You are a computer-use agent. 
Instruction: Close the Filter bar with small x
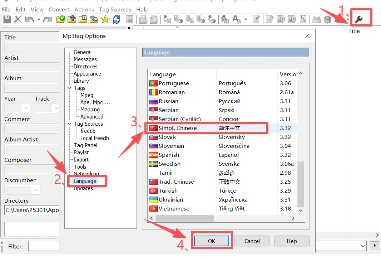(2, 242)
